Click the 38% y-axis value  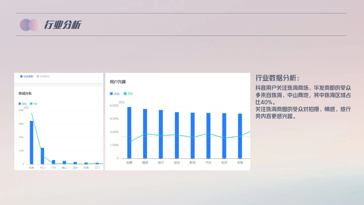click(21, 124)
